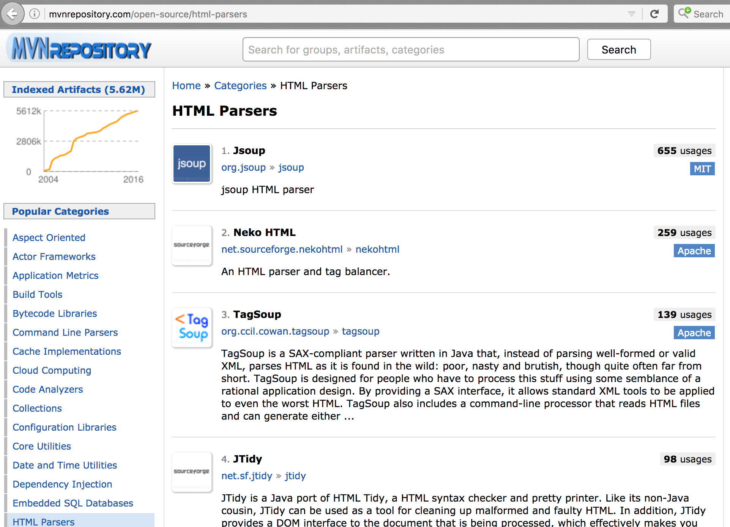This screenshot has width=730, height=527.
Task: Open the Build Tools category
Action: click(x=37, y=294)
